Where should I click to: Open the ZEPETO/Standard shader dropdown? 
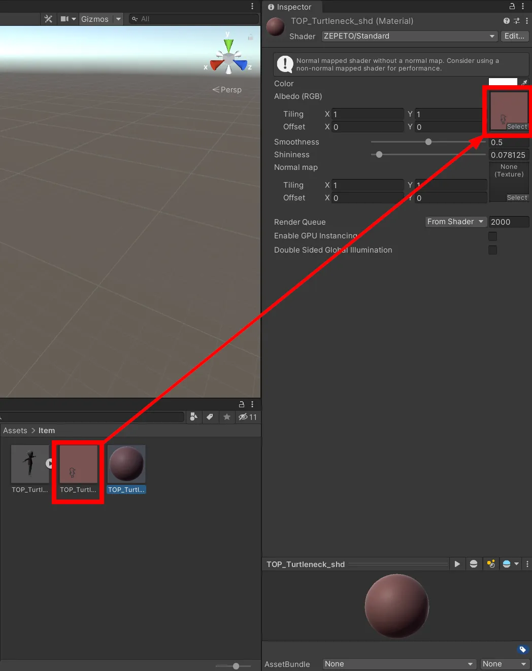pos(409,36)
